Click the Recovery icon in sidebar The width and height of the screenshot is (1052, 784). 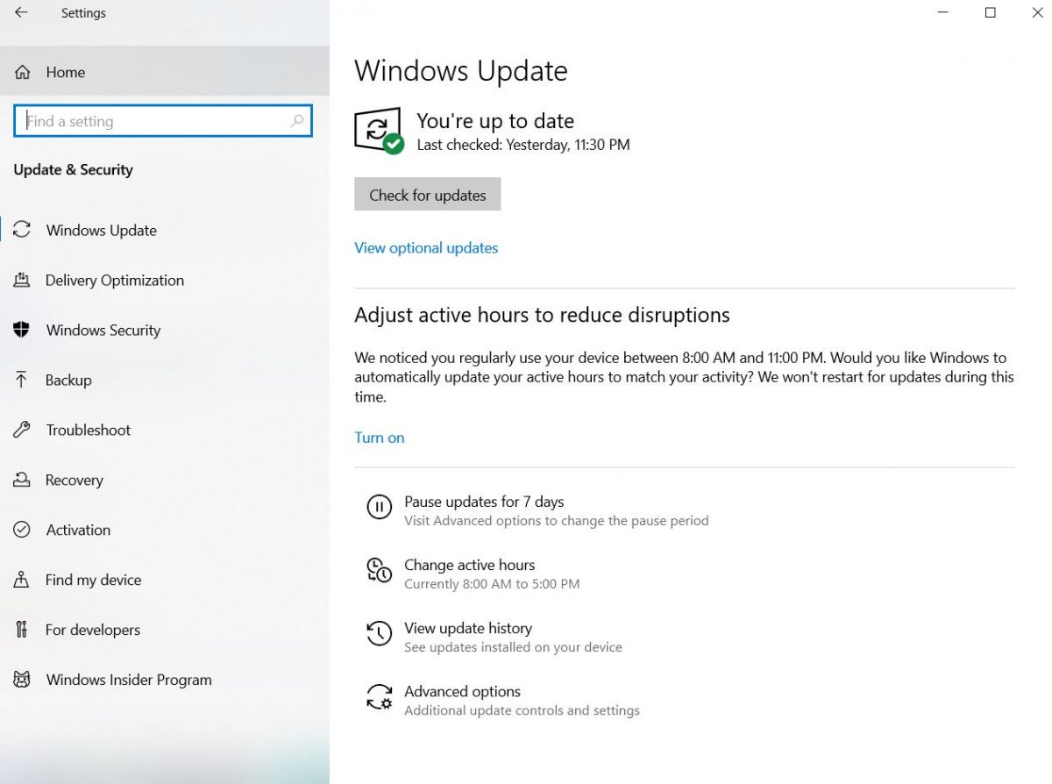pyautogui.click(x=22, y=480)
